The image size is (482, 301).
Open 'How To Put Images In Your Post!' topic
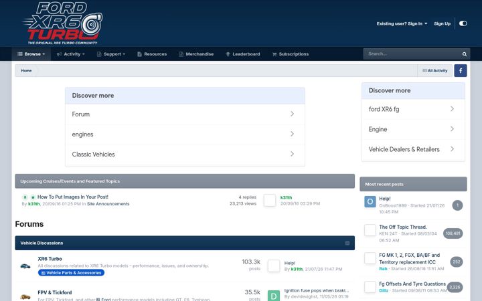[x=73, y=197]
